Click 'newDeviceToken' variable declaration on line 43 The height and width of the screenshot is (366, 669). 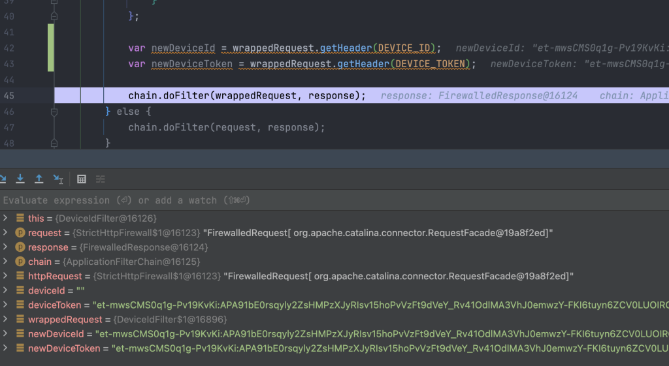(192, 64)
